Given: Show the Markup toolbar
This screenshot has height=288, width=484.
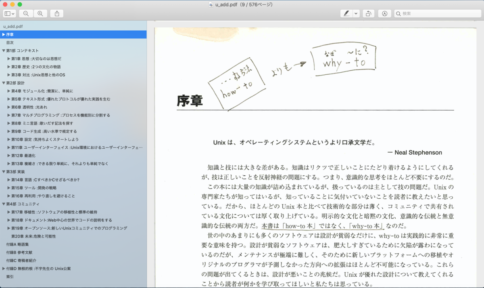Looking at the screenshot, I should click(x=384, y=13).
